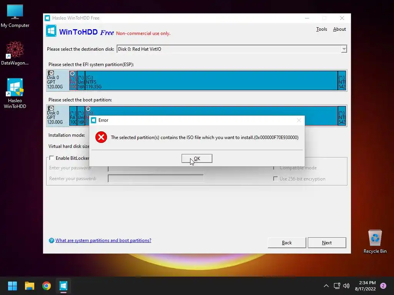Viewport: 394px width, 295px height.
Task: Click the Error dialog title icon
Action: point(93,120)
